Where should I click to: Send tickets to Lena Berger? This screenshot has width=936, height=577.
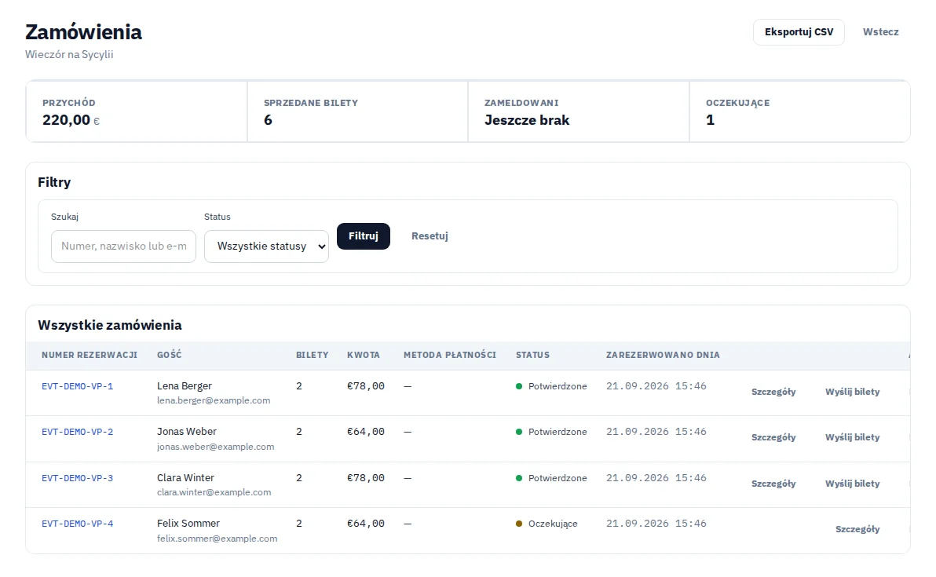click(853, 392)
